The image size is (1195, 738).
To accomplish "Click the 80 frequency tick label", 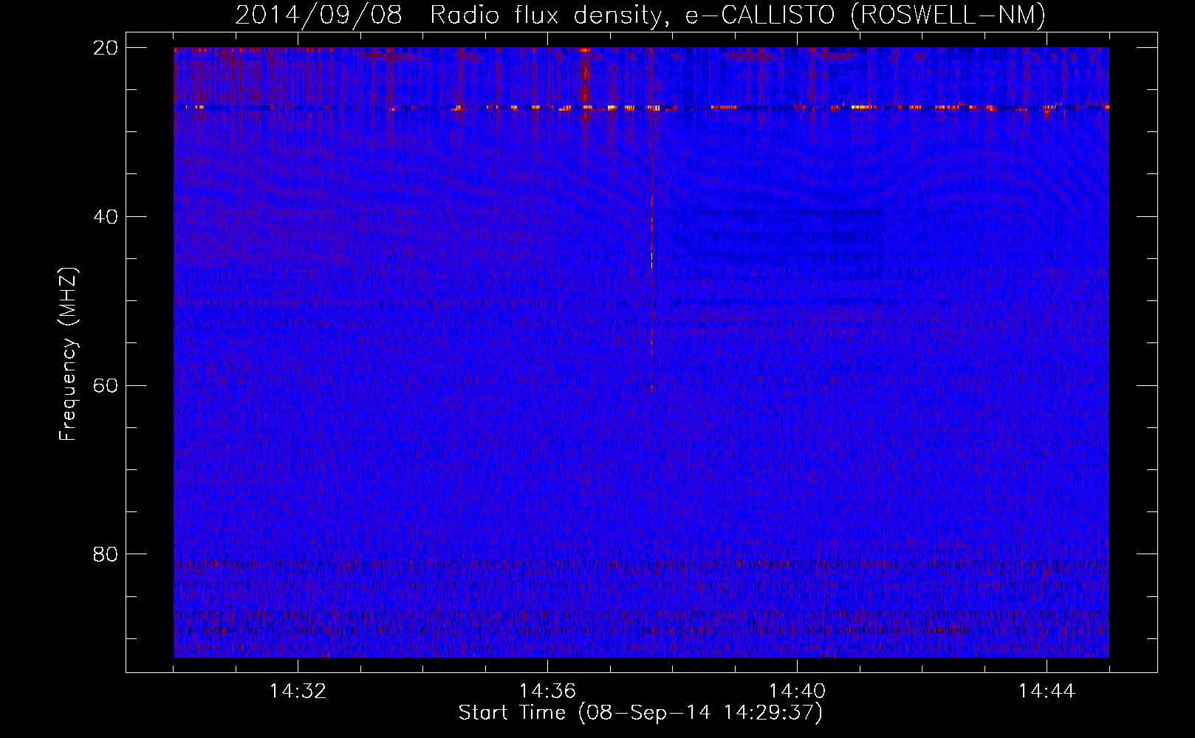I will pos(105,554).
